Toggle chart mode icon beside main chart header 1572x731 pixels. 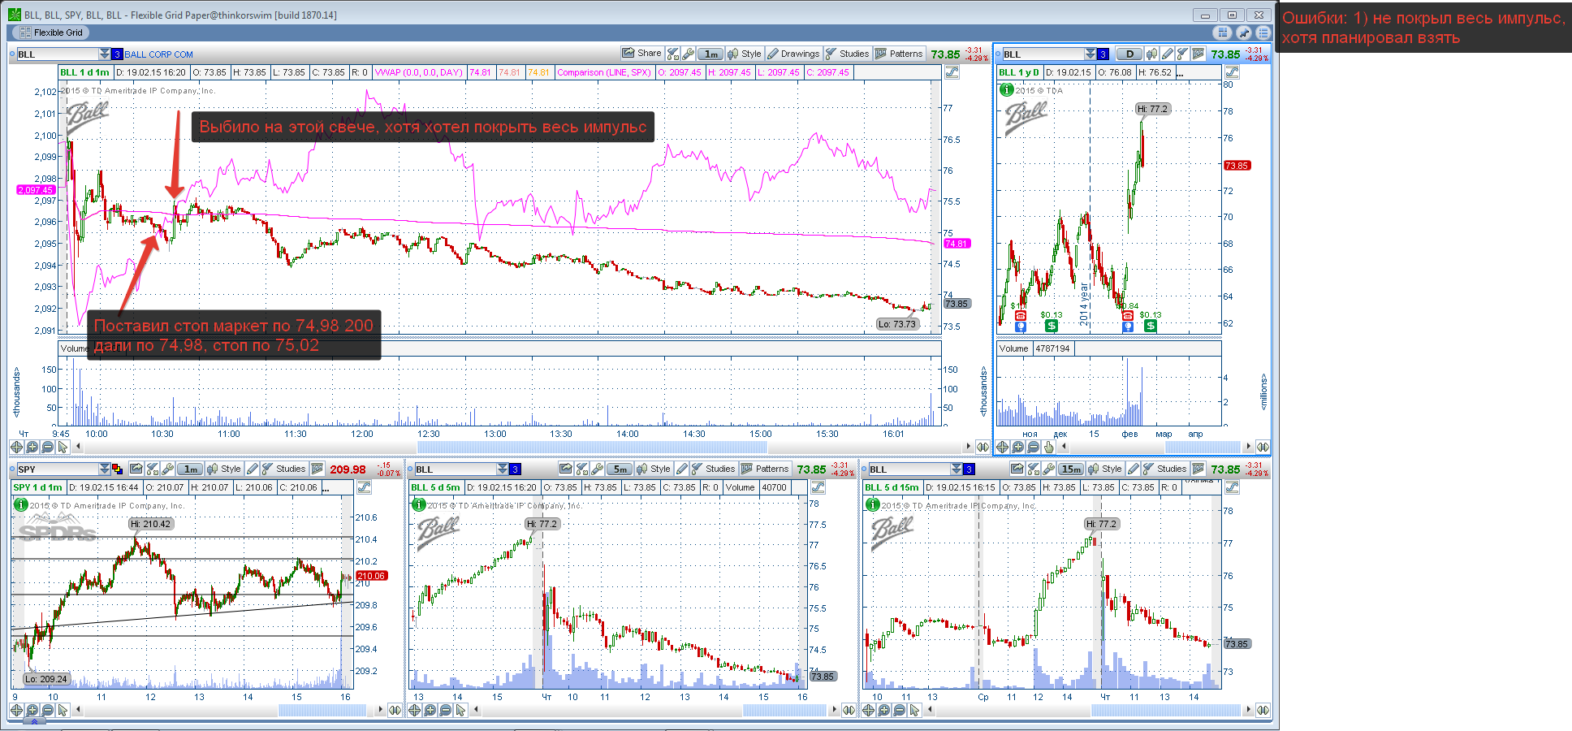point(952,72)
